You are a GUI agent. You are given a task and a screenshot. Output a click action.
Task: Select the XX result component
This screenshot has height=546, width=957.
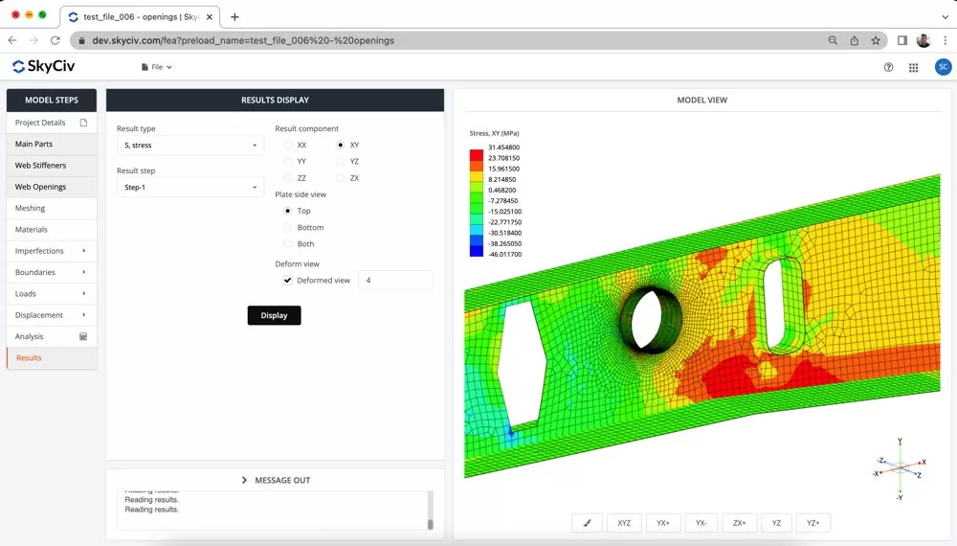pos(288,146)
